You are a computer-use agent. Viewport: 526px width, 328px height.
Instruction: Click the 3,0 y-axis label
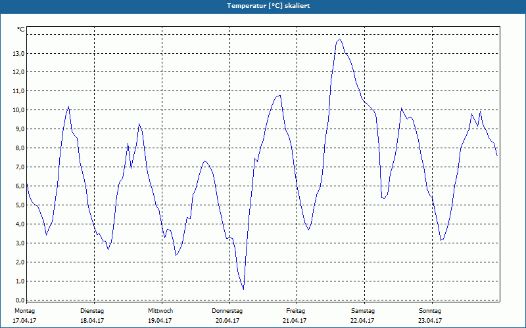click(x=20, y=243)
